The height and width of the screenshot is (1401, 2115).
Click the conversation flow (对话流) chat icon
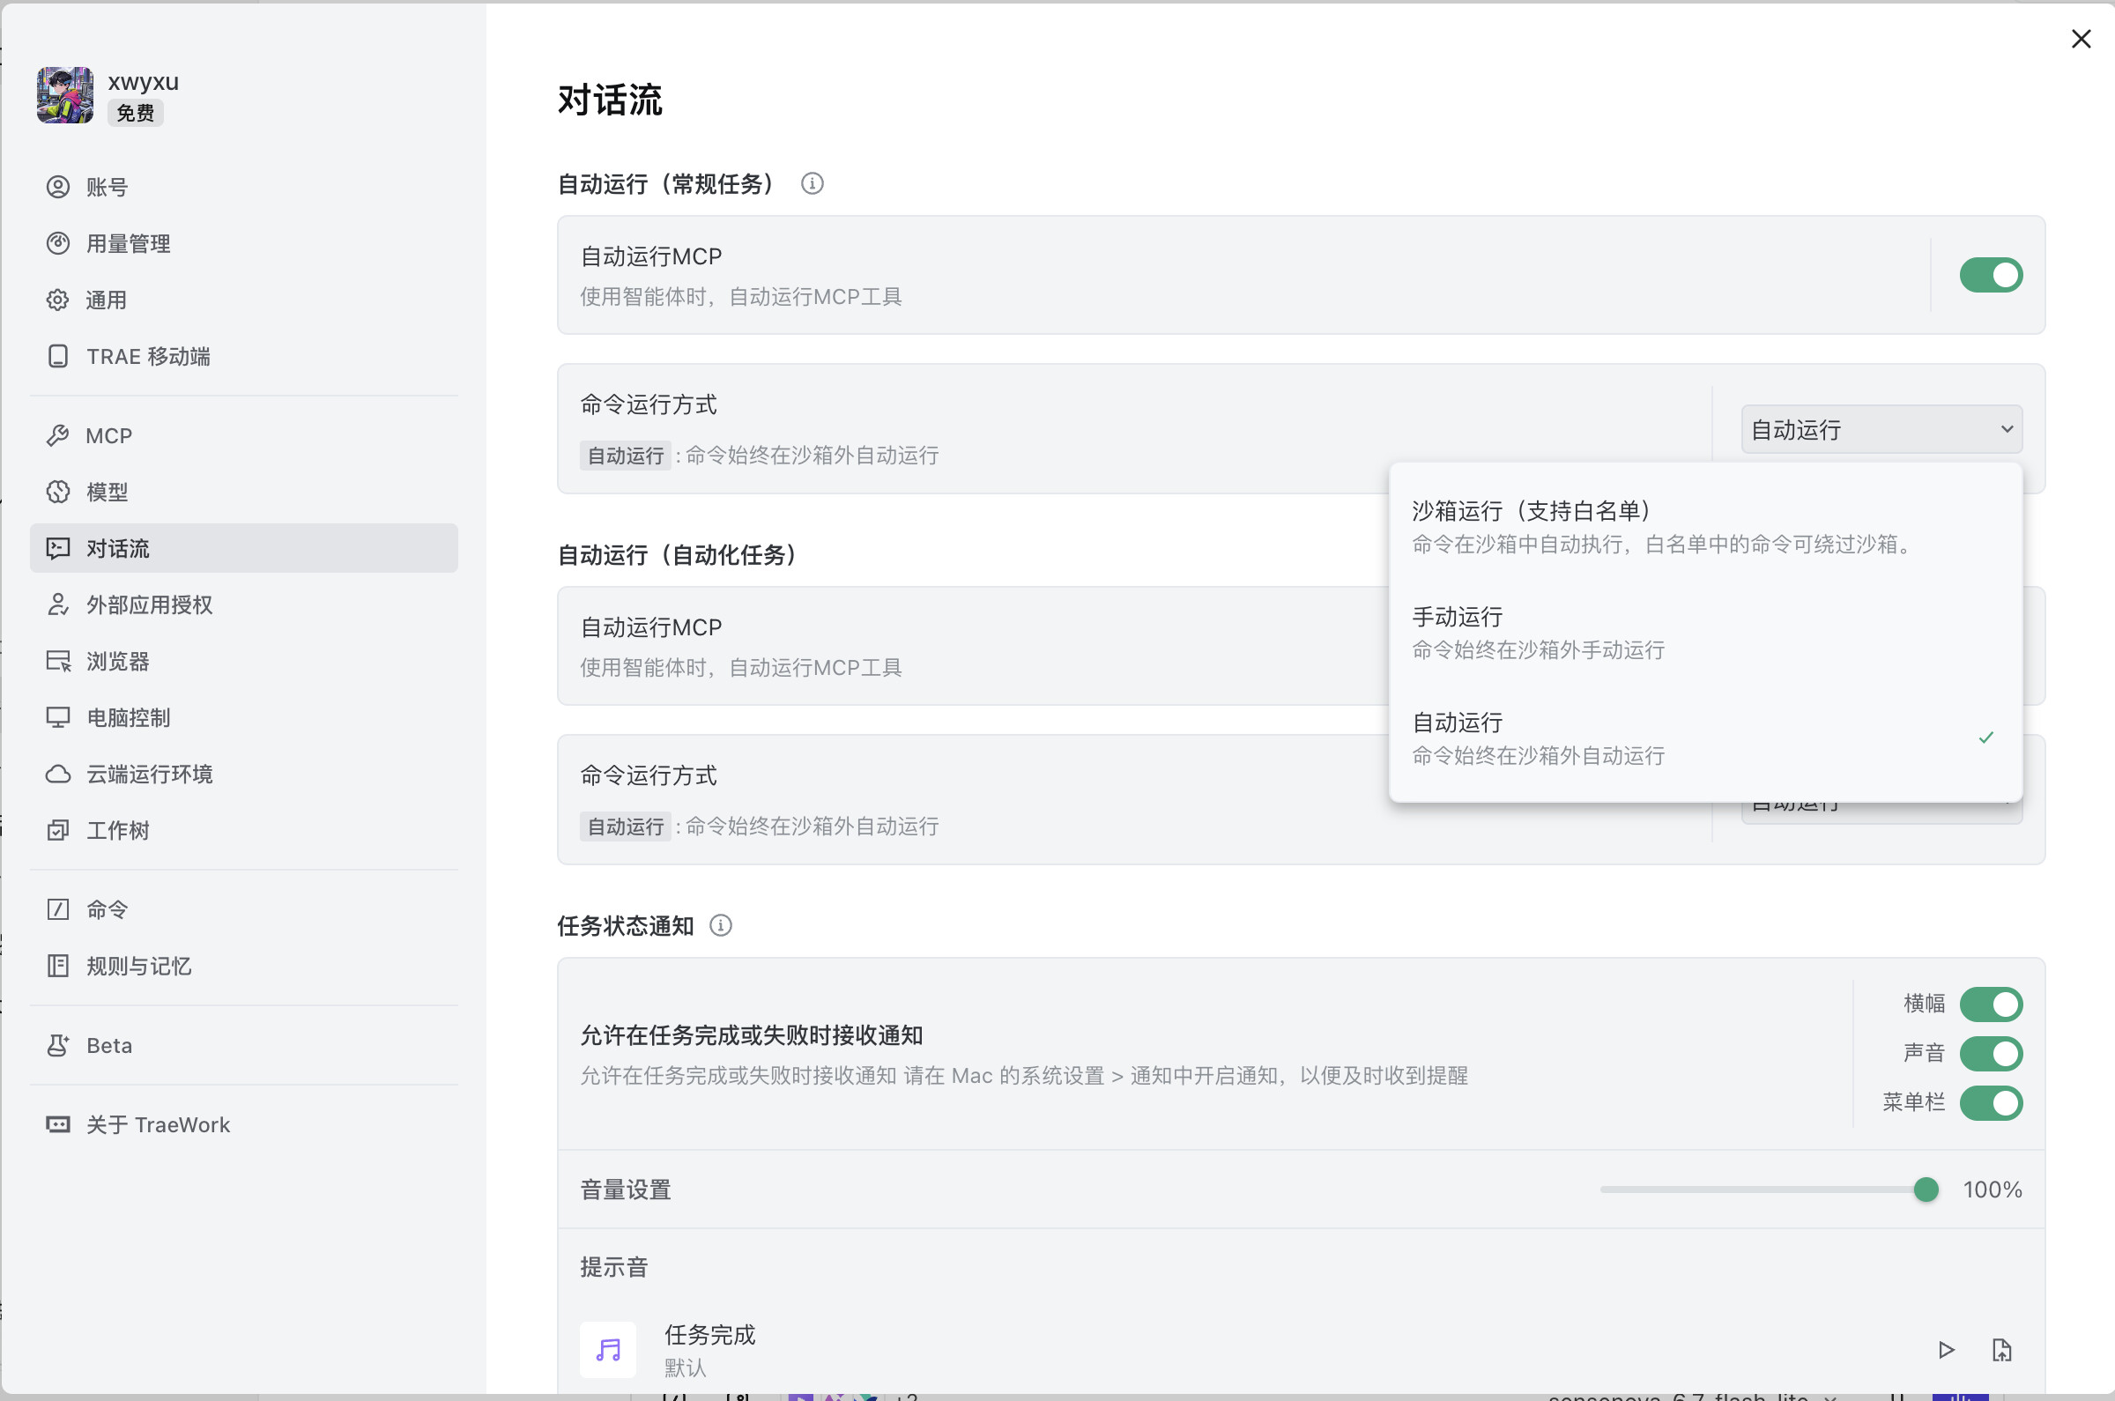[x=58, y=548]
